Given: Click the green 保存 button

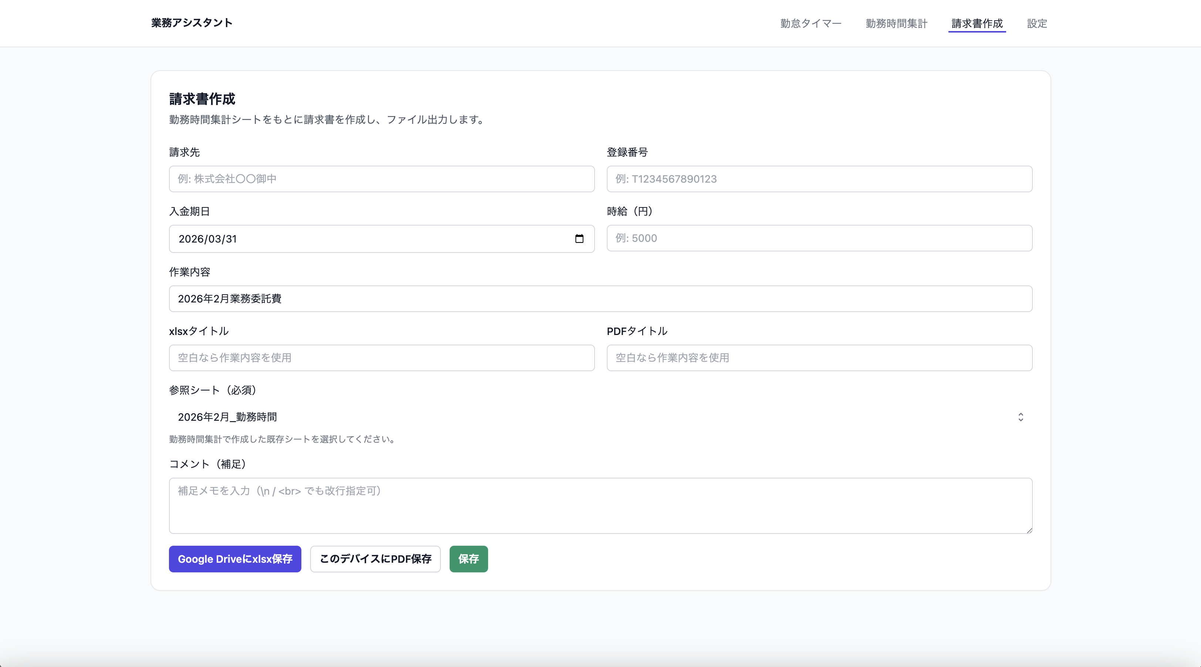Looking at the screenshot, I should [x=468, y=559].
